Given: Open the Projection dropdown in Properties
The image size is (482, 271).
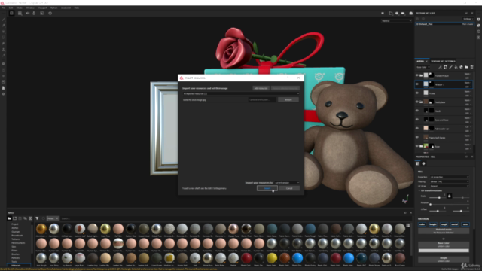Looking at the screenshot, I should 449,178.
